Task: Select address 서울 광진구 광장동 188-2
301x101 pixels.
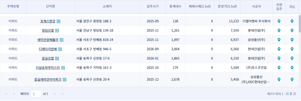Action: [x=94, y=21]
